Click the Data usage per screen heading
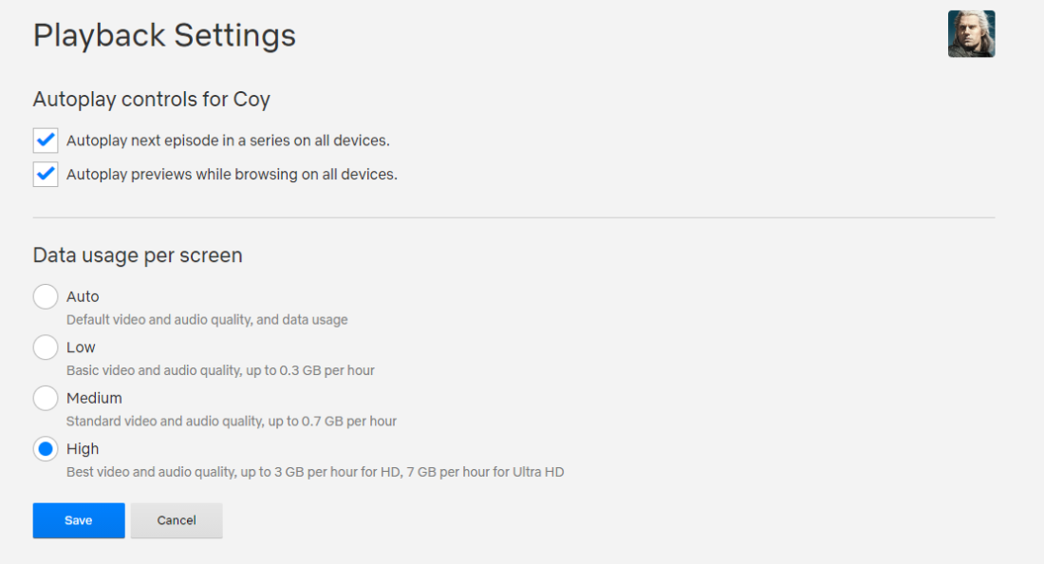This screenshot has width=1044, height=564. [x=138, y=254]
